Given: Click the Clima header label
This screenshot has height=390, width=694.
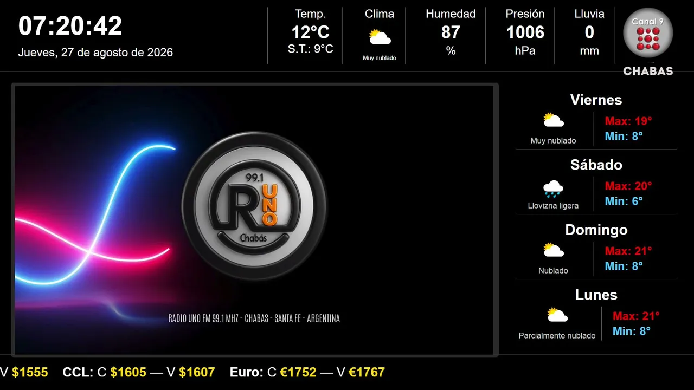Looking at the screenshot, I should coord(380,14).
